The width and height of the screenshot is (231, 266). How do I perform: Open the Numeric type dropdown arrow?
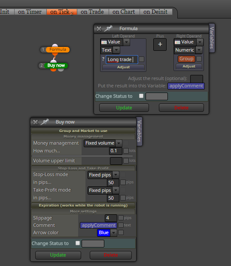tap(199, 50)
